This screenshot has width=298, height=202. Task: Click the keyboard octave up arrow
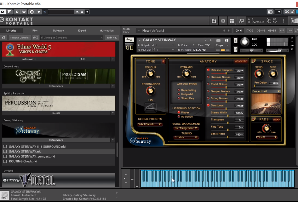[126, 174]
